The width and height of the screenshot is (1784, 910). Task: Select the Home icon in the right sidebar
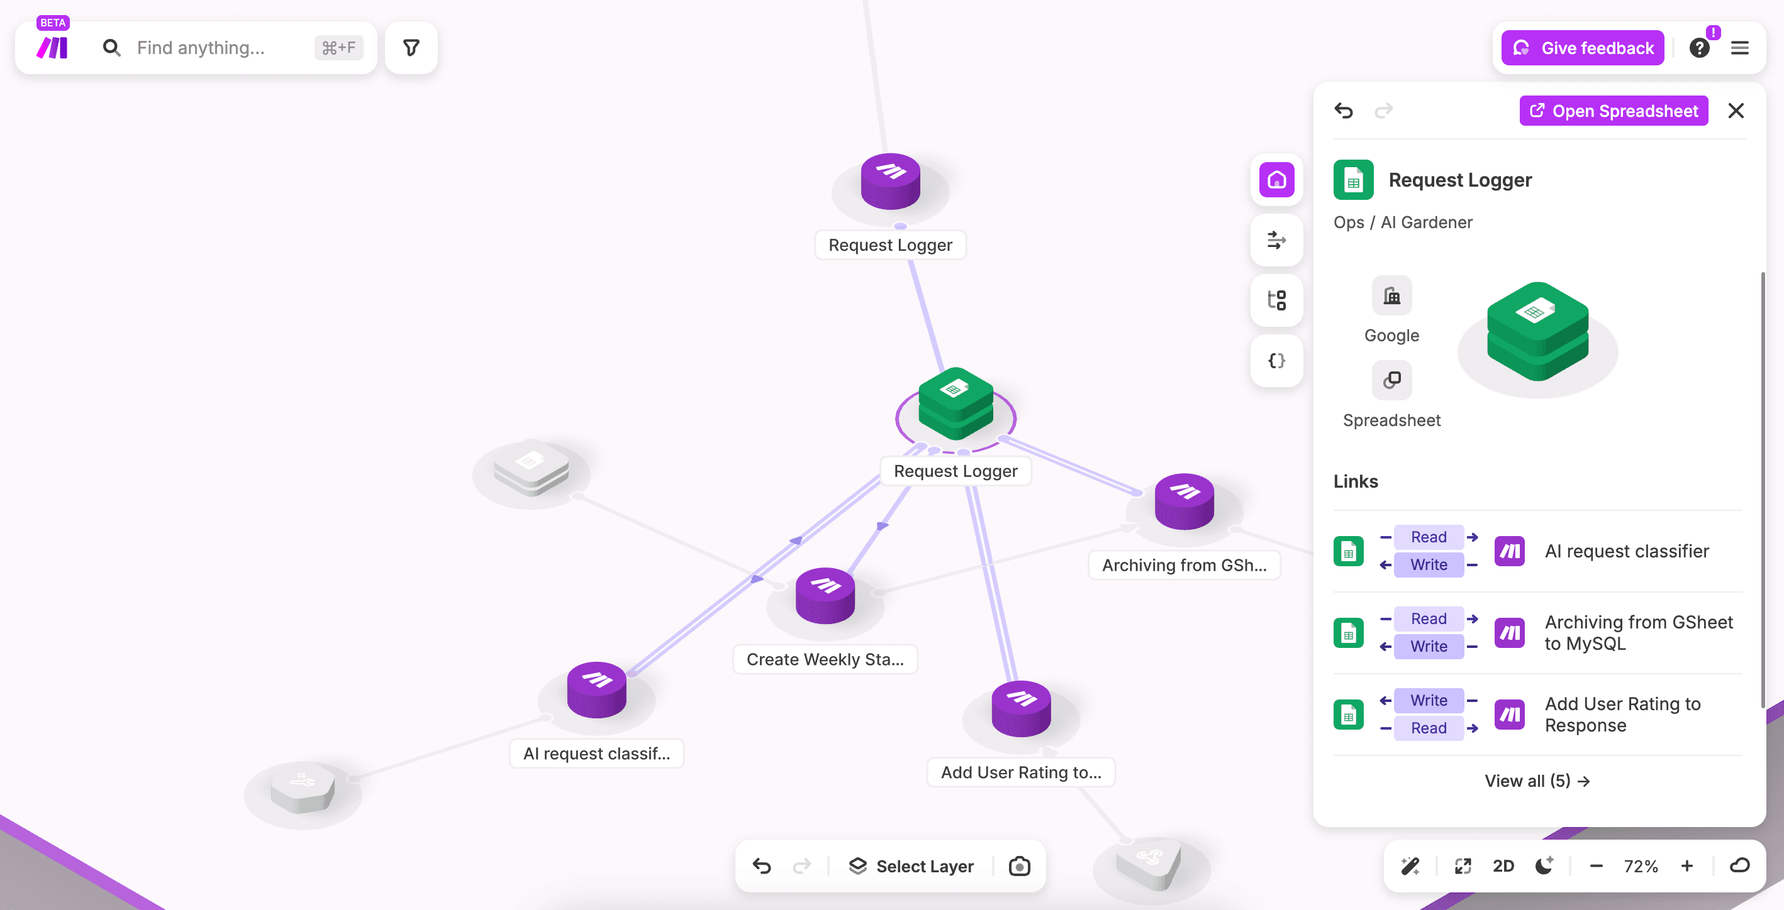(x=1276, y=180)
